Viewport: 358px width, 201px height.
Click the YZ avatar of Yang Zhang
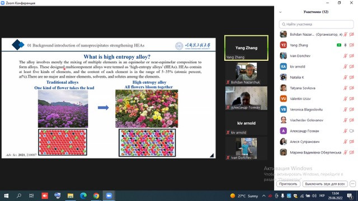click(x=284, y=45)
